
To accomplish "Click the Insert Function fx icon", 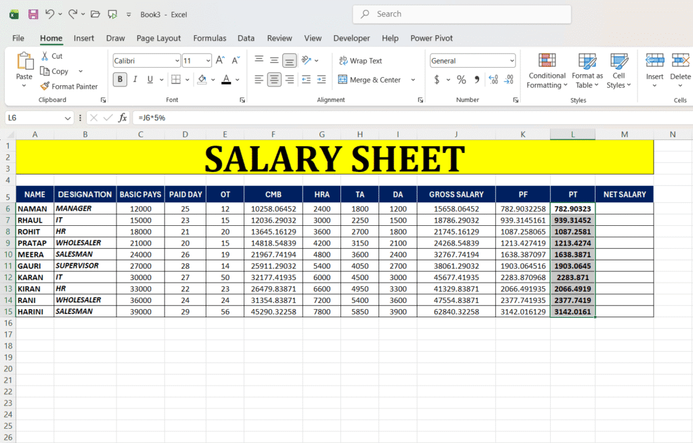I will pyautogui.click(x=122, y=118).
